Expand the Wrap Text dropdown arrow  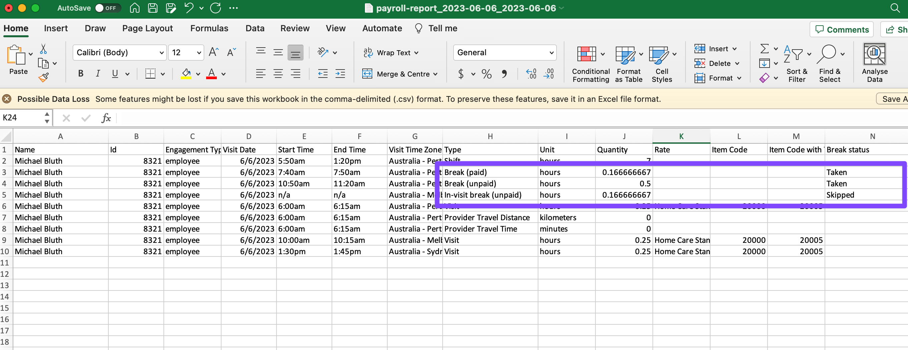416,53
